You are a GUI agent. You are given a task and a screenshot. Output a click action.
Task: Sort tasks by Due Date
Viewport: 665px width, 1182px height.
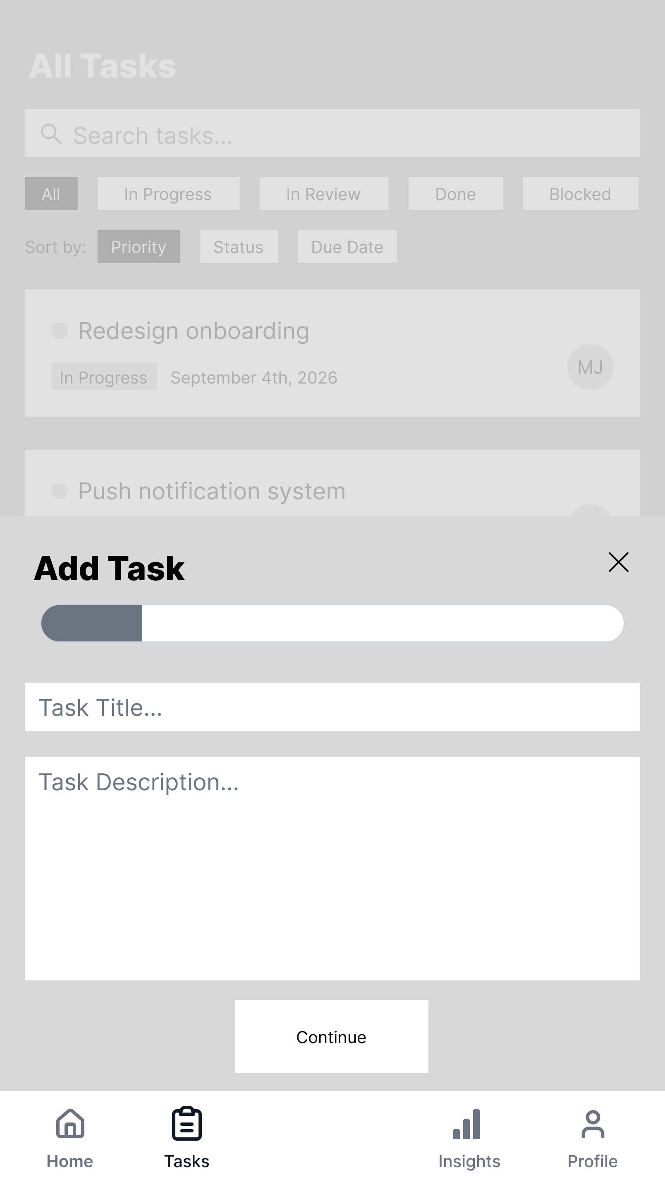(x=347, y=246)
